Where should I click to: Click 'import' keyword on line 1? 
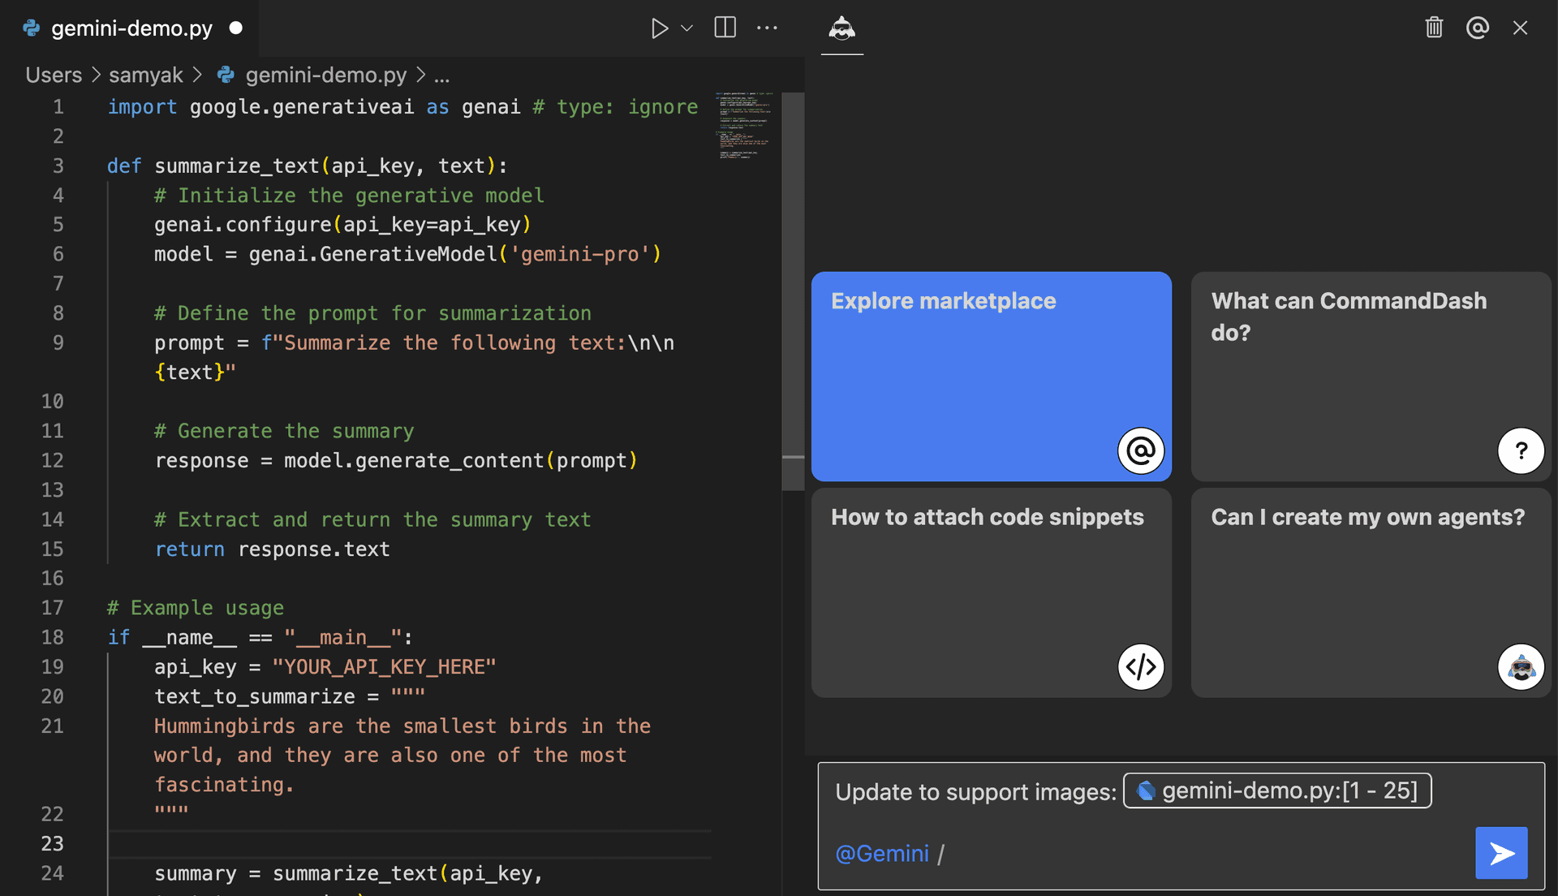coord(142,107)
